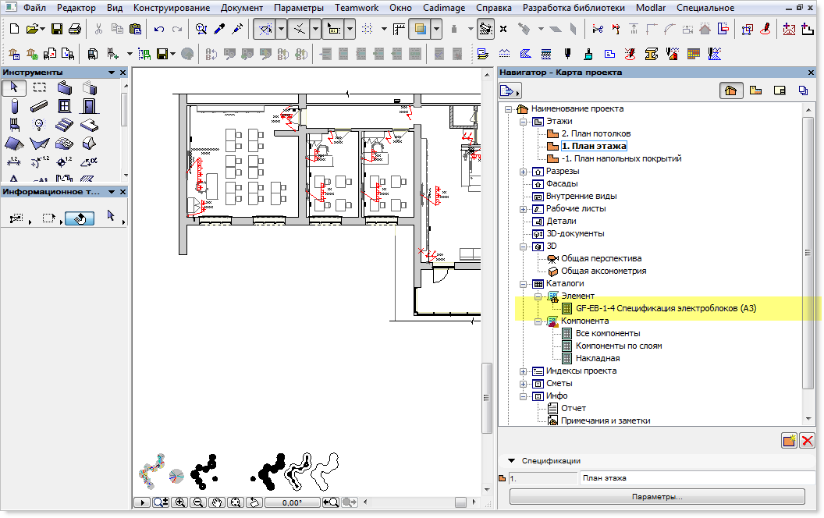Select the Door tool
This screenshot has height=518, width=824.
point(89,107)
